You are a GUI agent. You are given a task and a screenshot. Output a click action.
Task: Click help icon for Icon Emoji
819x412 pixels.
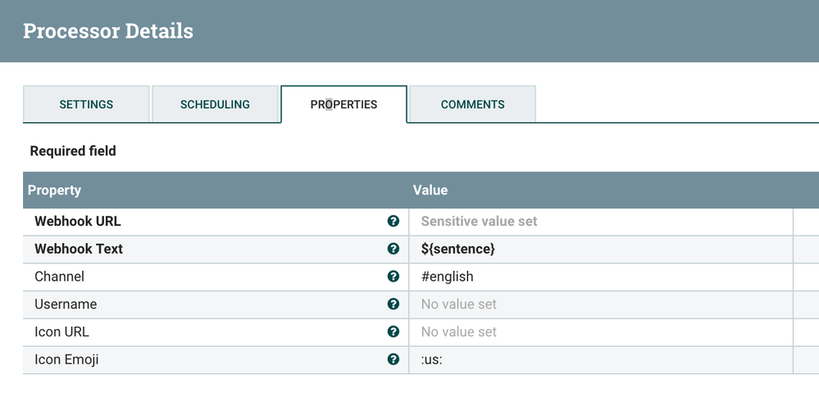(394, 359)
